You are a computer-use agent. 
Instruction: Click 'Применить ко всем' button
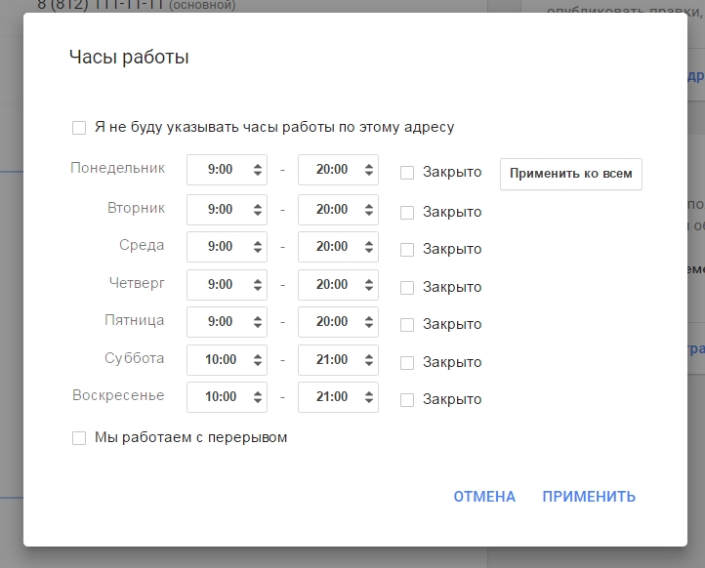click(x=570, y=174)
